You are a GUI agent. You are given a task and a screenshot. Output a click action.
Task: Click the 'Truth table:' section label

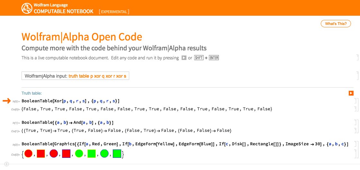pyautogui.click(x=32, y=93)
